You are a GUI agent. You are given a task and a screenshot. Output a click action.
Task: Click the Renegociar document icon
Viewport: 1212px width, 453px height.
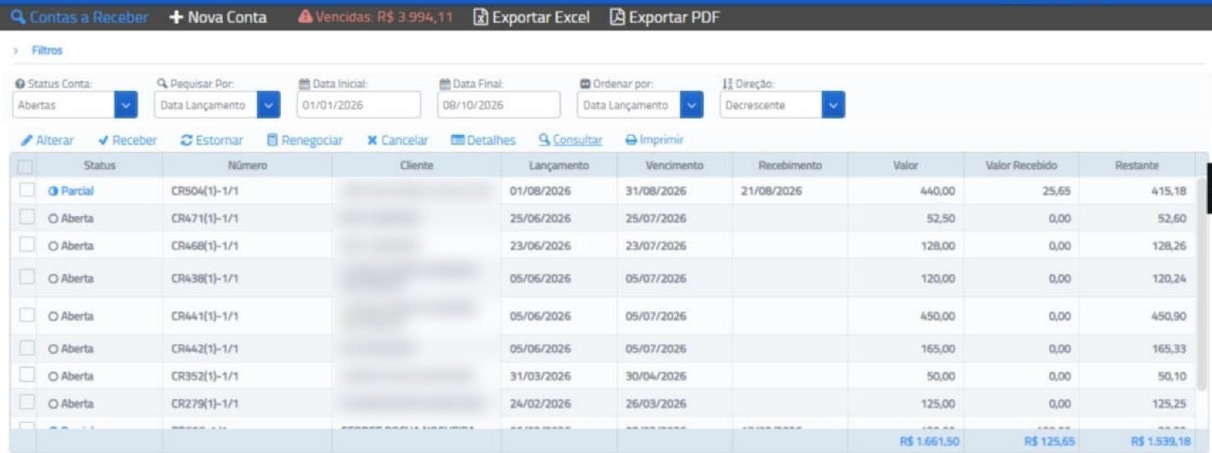tap(273, 141)
